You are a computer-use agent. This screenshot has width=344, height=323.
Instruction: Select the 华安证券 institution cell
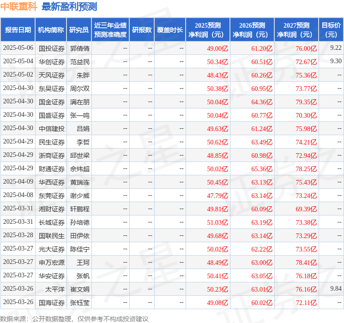click(52, 276)
